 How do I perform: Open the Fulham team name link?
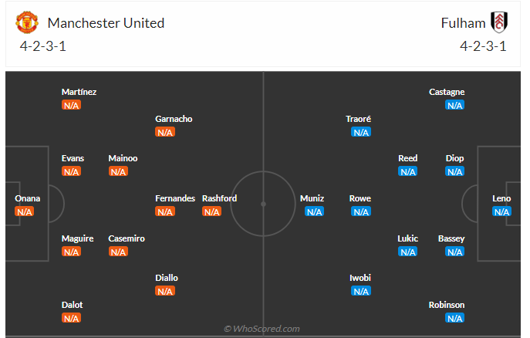pyautogui.click(x=463, y=23)
